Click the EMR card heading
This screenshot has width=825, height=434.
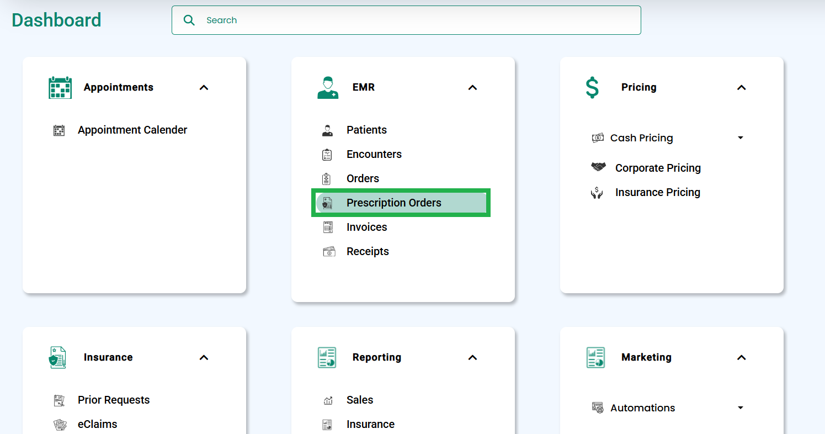364,87
